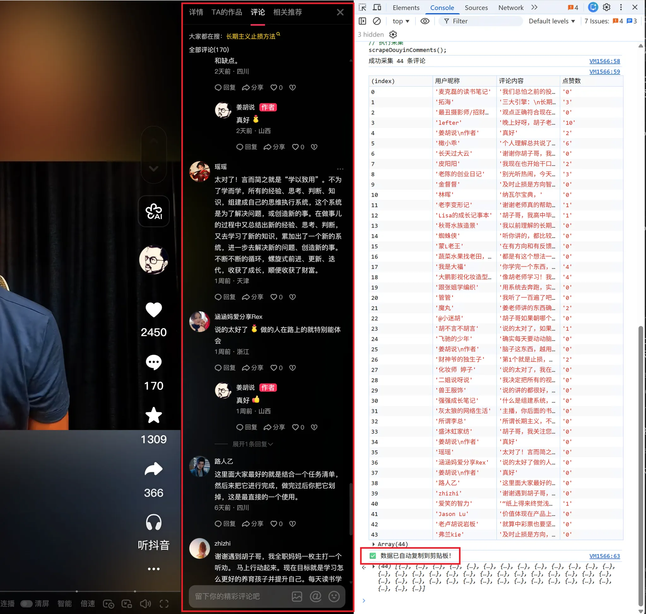
Task: Like the video with heart icon
Action: 153,310
